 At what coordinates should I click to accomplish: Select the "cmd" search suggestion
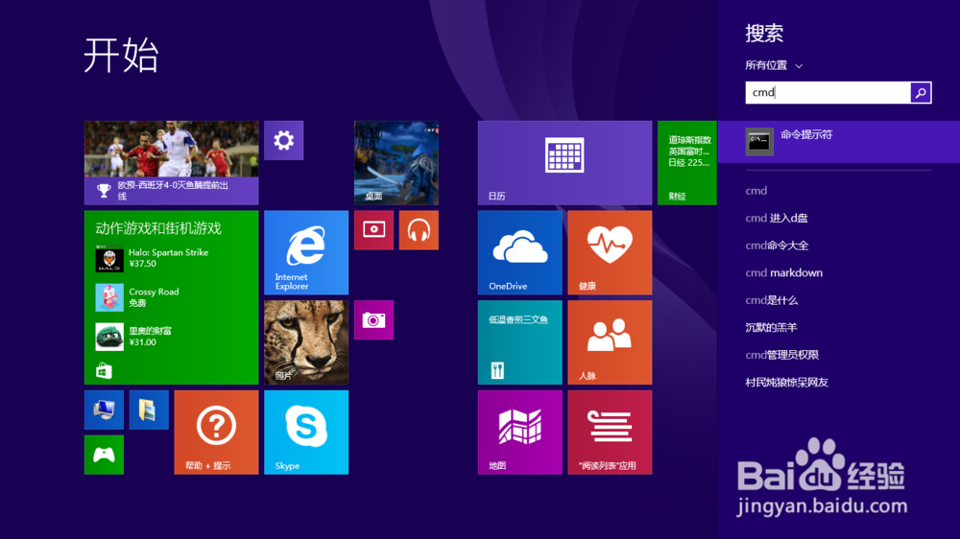(756, 191)
